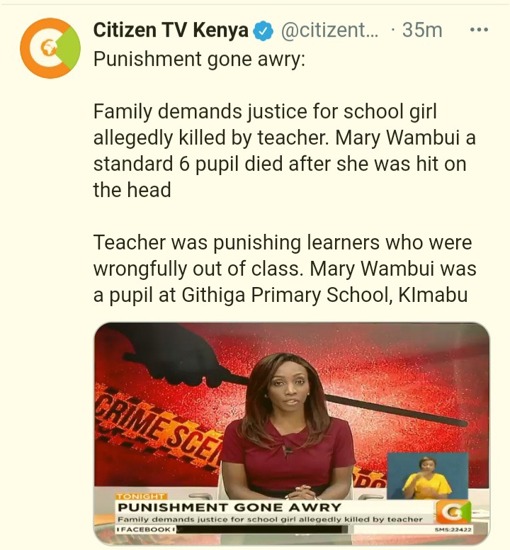Click the Citizen logo in video corner

(x=453, y=512)
